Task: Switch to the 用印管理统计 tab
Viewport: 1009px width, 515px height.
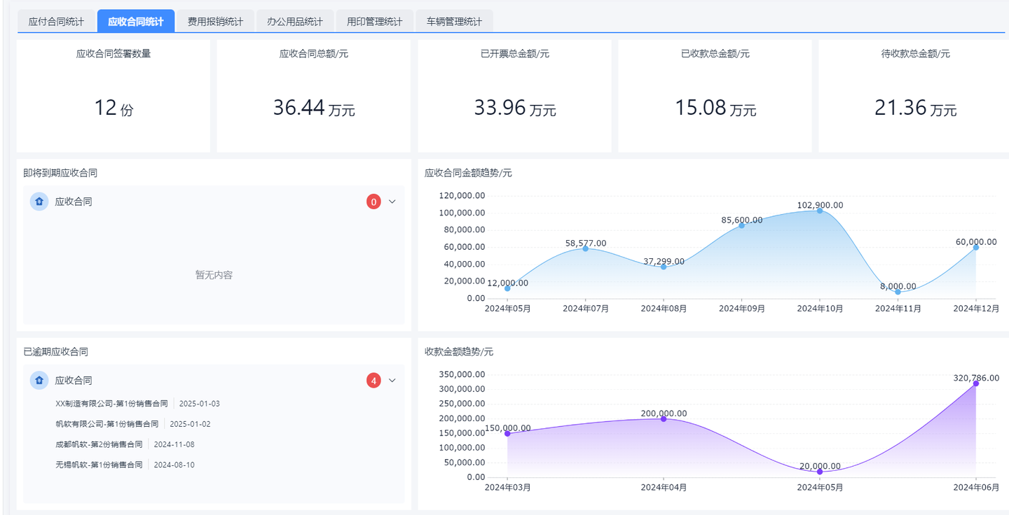Action: click(x=374, y=21)
